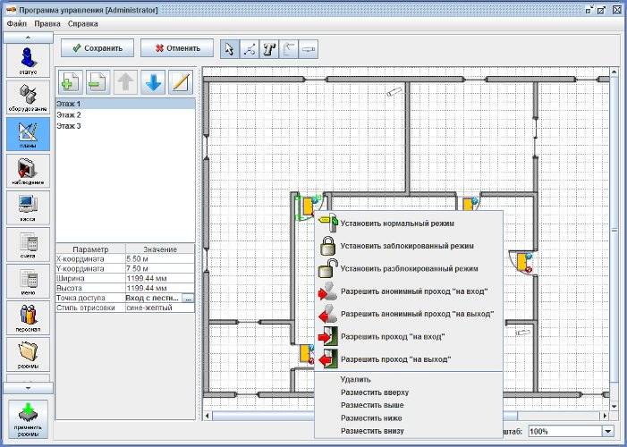Open the scale 100% dropdown
The height and width of the screenshot is (447, 627).
coord(608,431)
